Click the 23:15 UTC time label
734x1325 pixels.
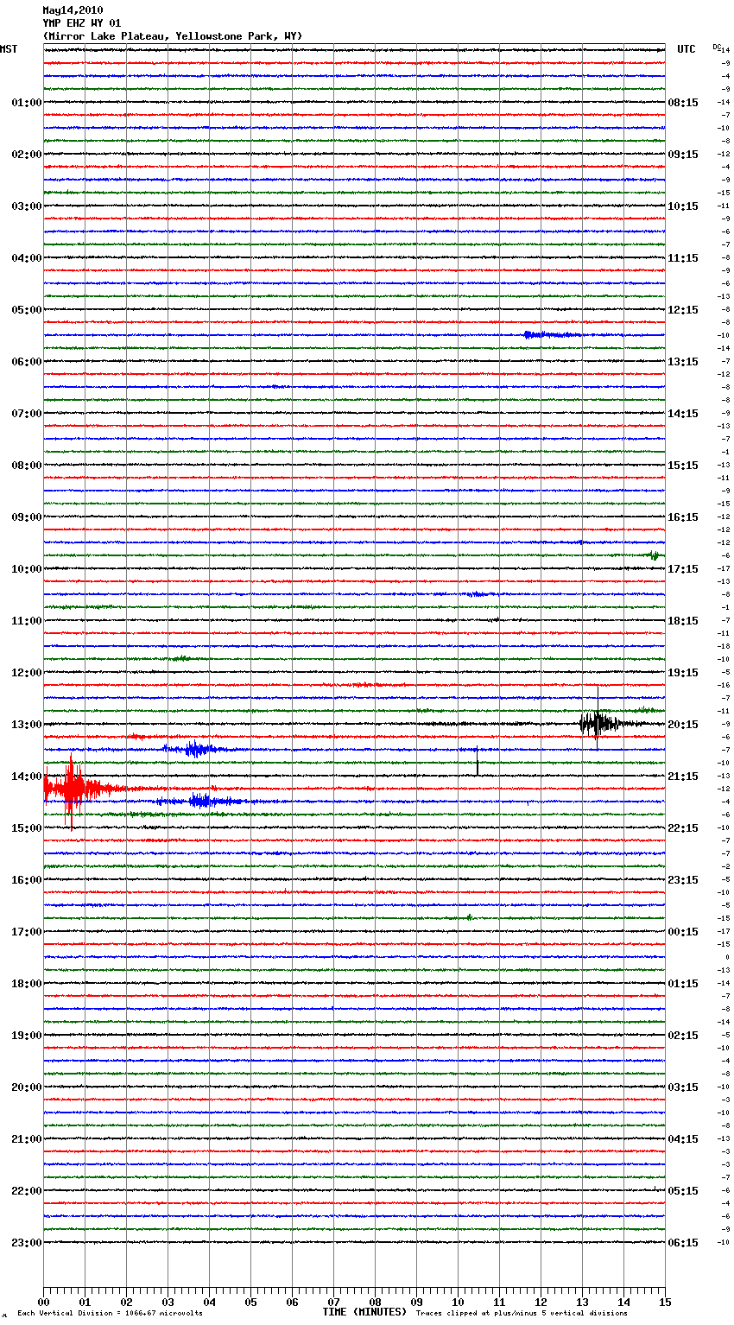click(x=683, y=880)
